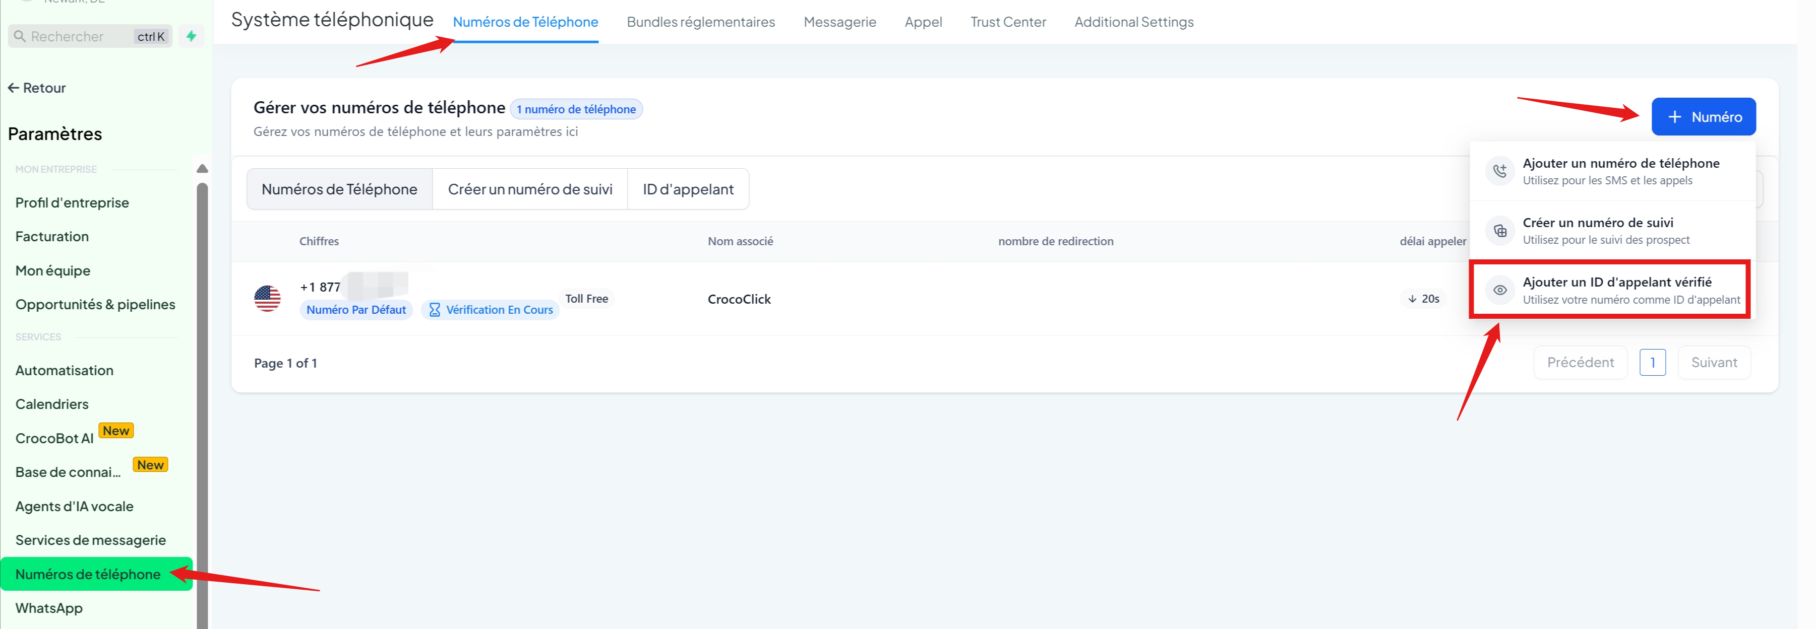Click the scroll-up arrow in sidebar
This screenshot has width=1816, height=629.
202,168
